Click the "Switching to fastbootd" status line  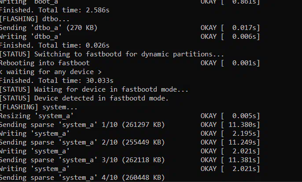tap(112, 54)
